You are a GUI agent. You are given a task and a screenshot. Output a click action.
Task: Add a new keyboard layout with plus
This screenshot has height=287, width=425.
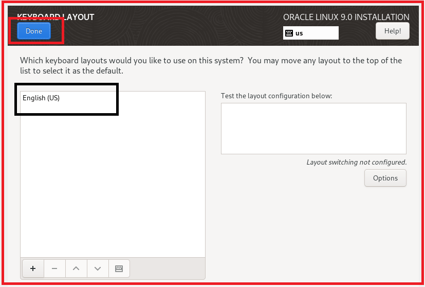(33, 268)
